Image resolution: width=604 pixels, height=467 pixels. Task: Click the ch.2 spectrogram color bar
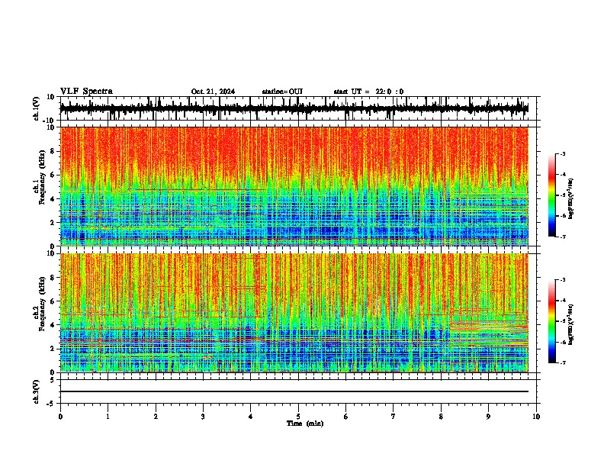point(551,321)
